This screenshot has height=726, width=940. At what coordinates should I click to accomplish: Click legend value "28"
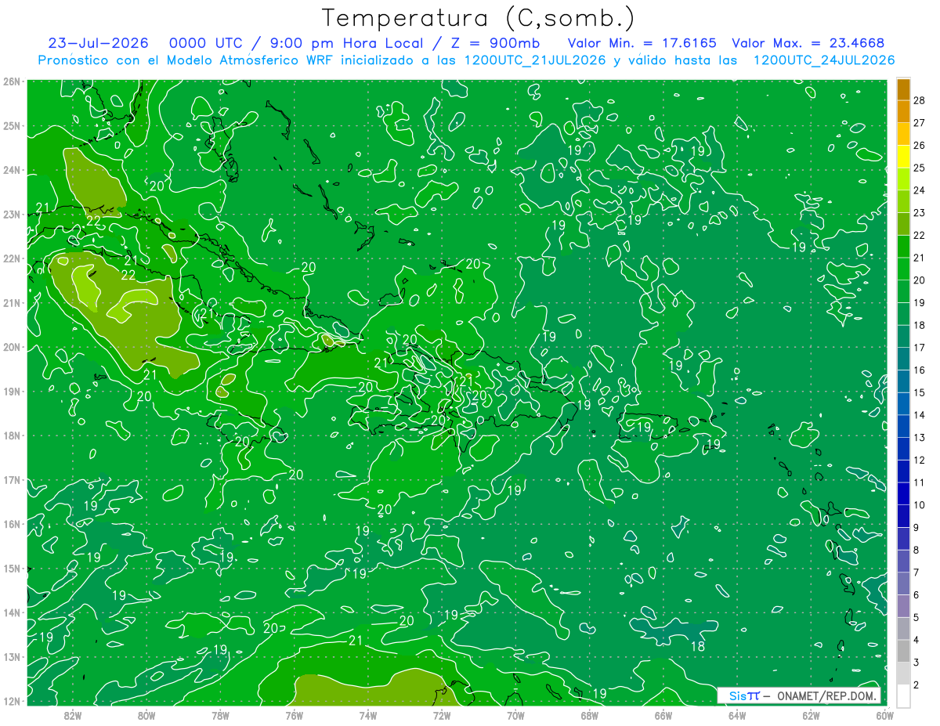click(x=919, y=100)
